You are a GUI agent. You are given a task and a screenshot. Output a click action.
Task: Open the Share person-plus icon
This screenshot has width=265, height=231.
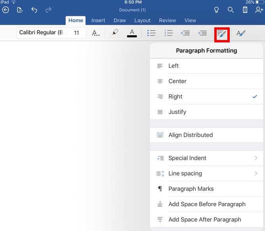tap(259, 10)
